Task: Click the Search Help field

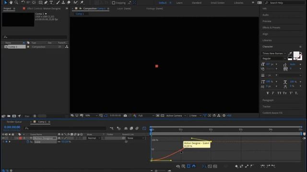Action: (x=284, y=3)
